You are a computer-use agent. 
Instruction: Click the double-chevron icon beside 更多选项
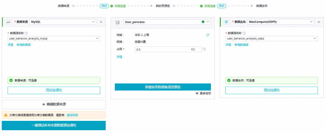point(197,93)
